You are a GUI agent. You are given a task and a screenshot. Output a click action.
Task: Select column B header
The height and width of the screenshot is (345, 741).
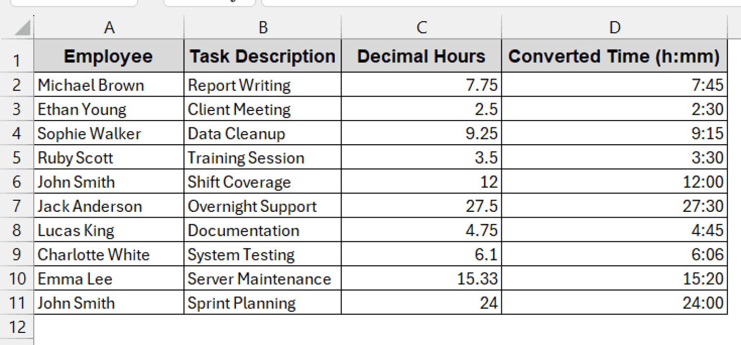pyautogui.click(x=263, y=28)
